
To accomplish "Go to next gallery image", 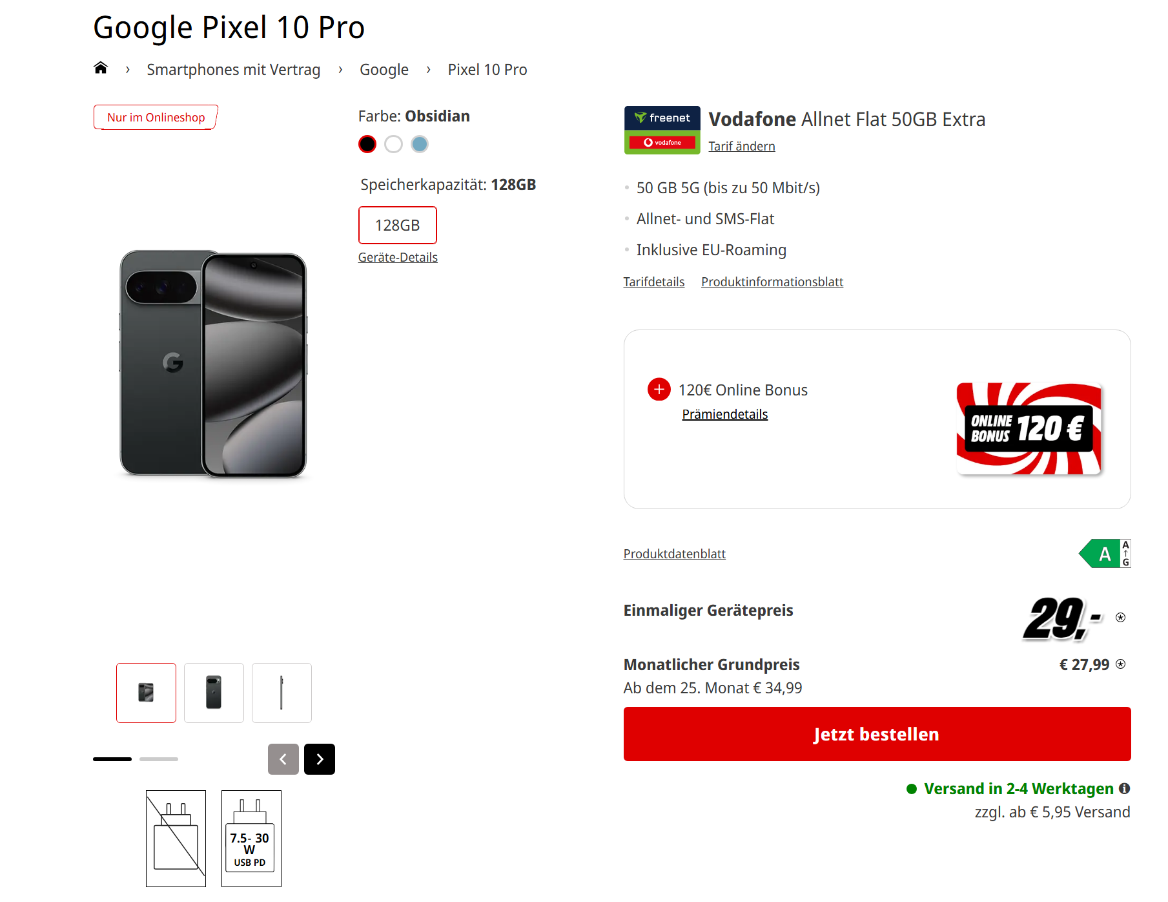I will pos(320,759).
